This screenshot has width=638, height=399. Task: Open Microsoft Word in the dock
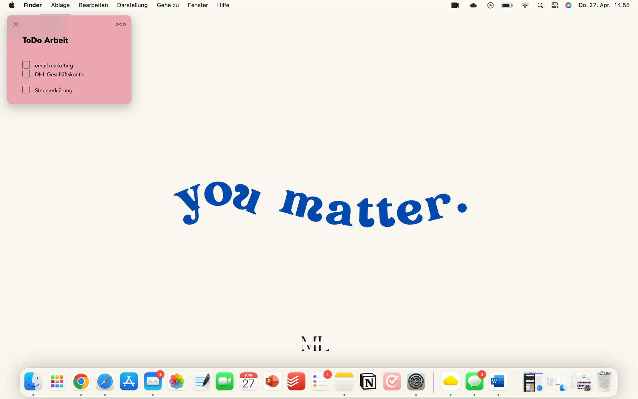point(498,381)
